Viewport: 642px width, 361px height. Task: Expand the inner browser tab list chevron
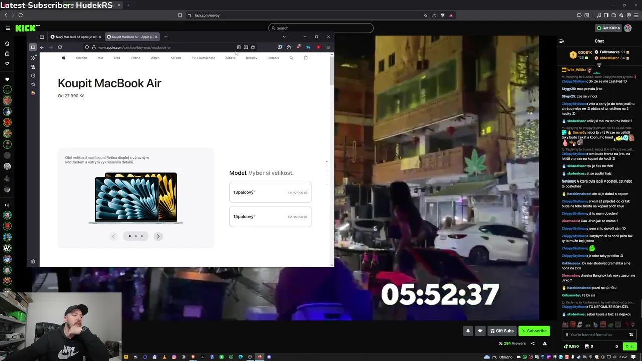pyautogui.click(x=284, y=37)
